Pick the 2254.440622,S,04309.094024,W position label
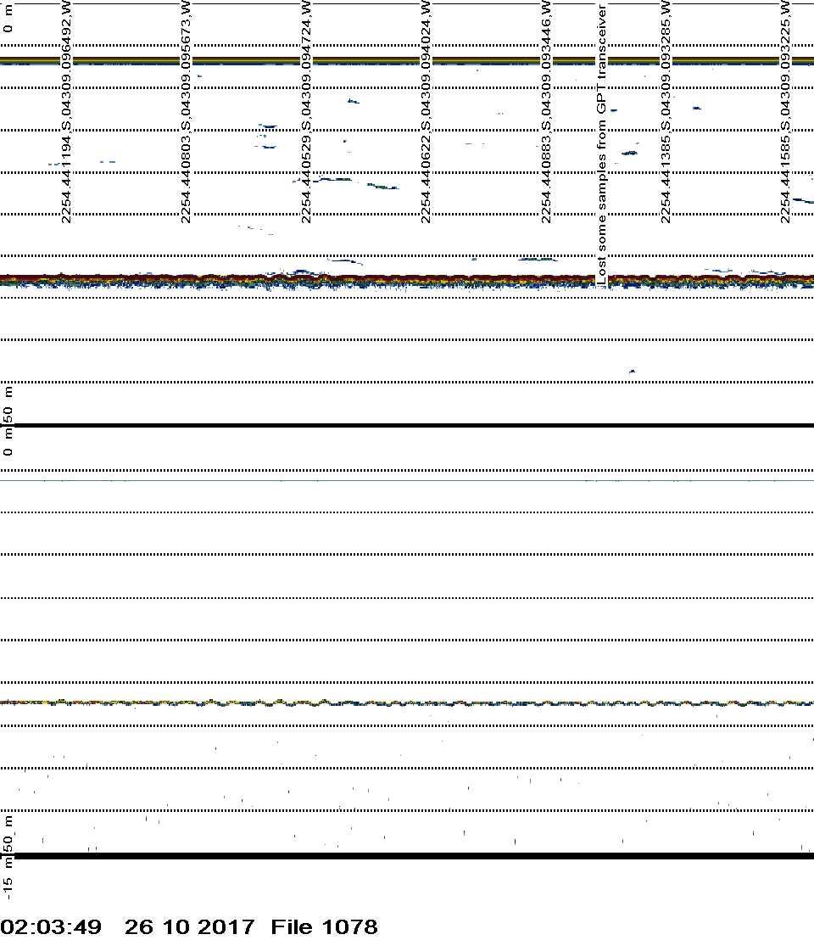 426,110
